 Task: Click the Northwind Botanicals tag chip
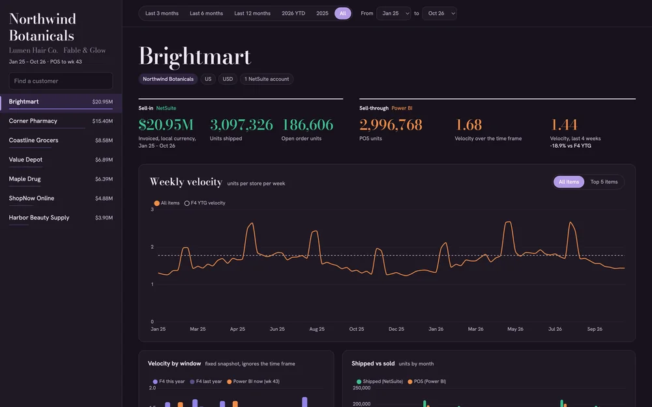(x=168, y=79)
